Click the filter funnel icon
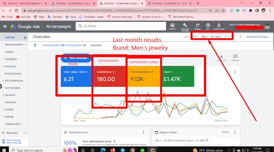 35,45
